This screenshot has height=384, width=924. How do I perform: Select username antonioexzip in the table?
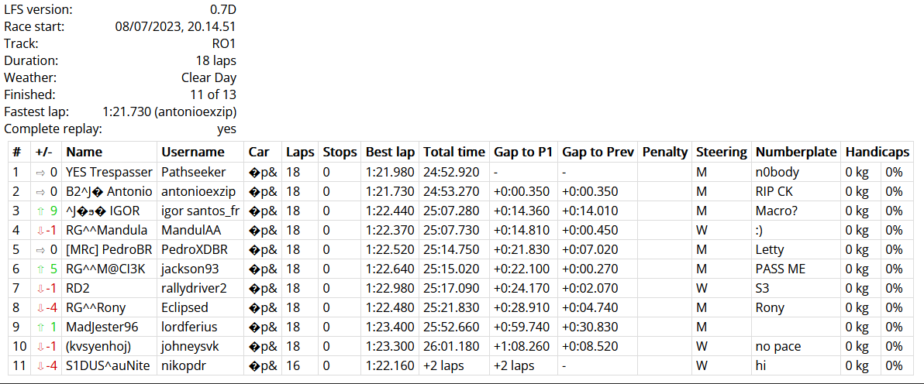[x=197, y=191]
